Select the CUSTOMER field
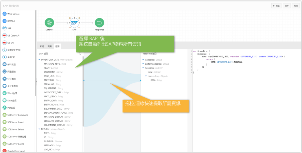 click(x=53, y=72)
